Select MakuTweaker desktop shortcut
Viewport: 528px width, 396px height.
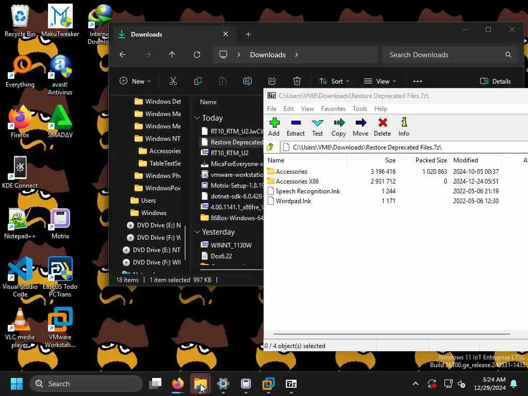coord(60,21)
